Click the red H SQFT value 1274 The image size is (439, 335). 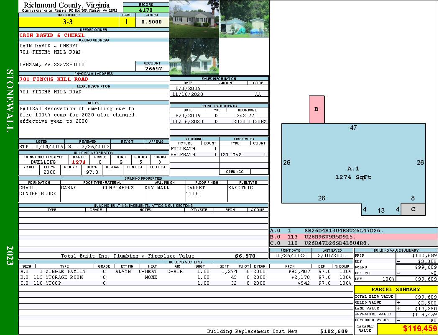[x=79, y=162]
